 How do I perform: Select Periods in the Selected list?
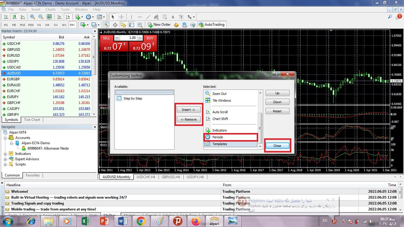coord(231,137)
